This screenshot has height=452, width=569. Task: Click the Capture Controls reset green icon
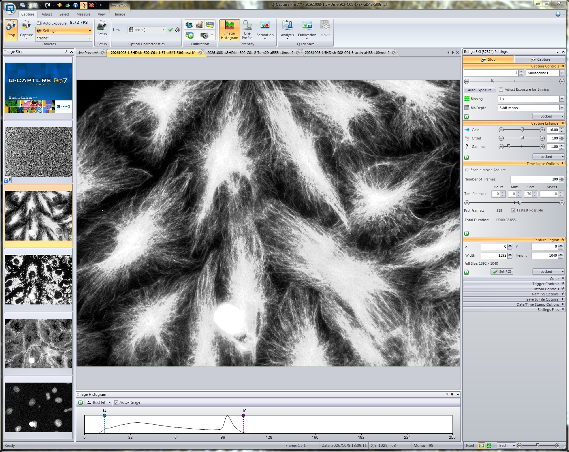click(x=466, y=117)
